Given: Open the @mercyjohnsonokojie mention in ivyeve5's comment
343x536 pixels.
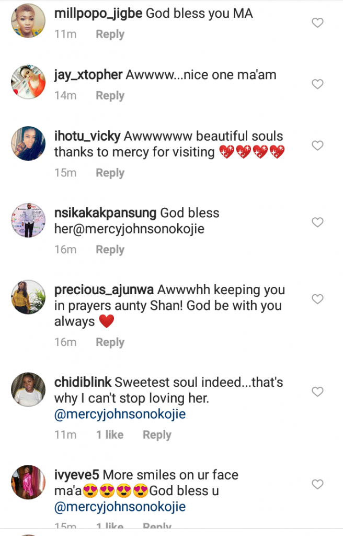Looking at the screenshot, I should 120,507.
